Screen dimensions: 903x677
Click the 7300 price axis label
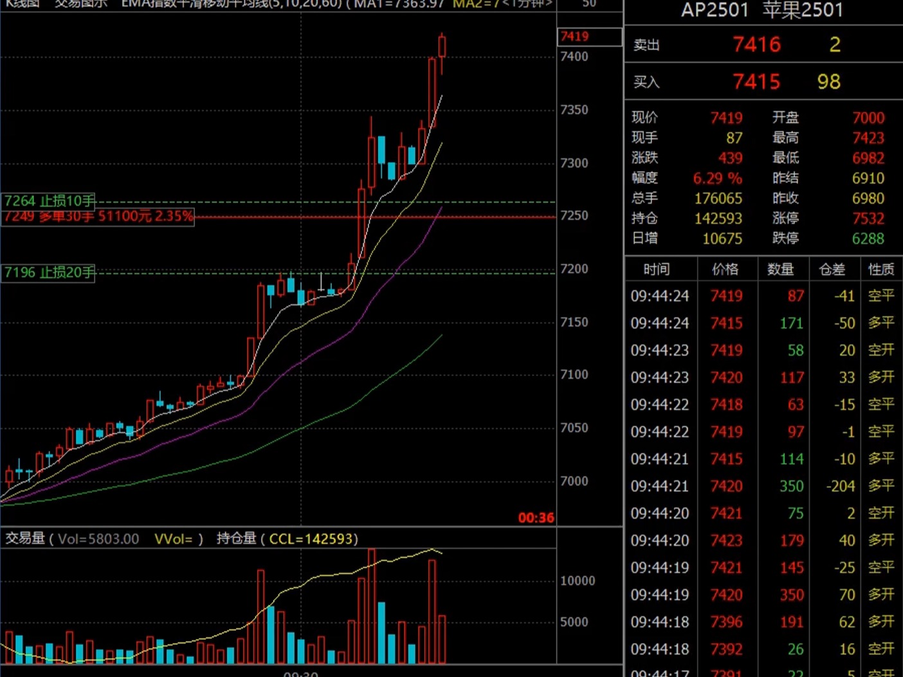574,163
